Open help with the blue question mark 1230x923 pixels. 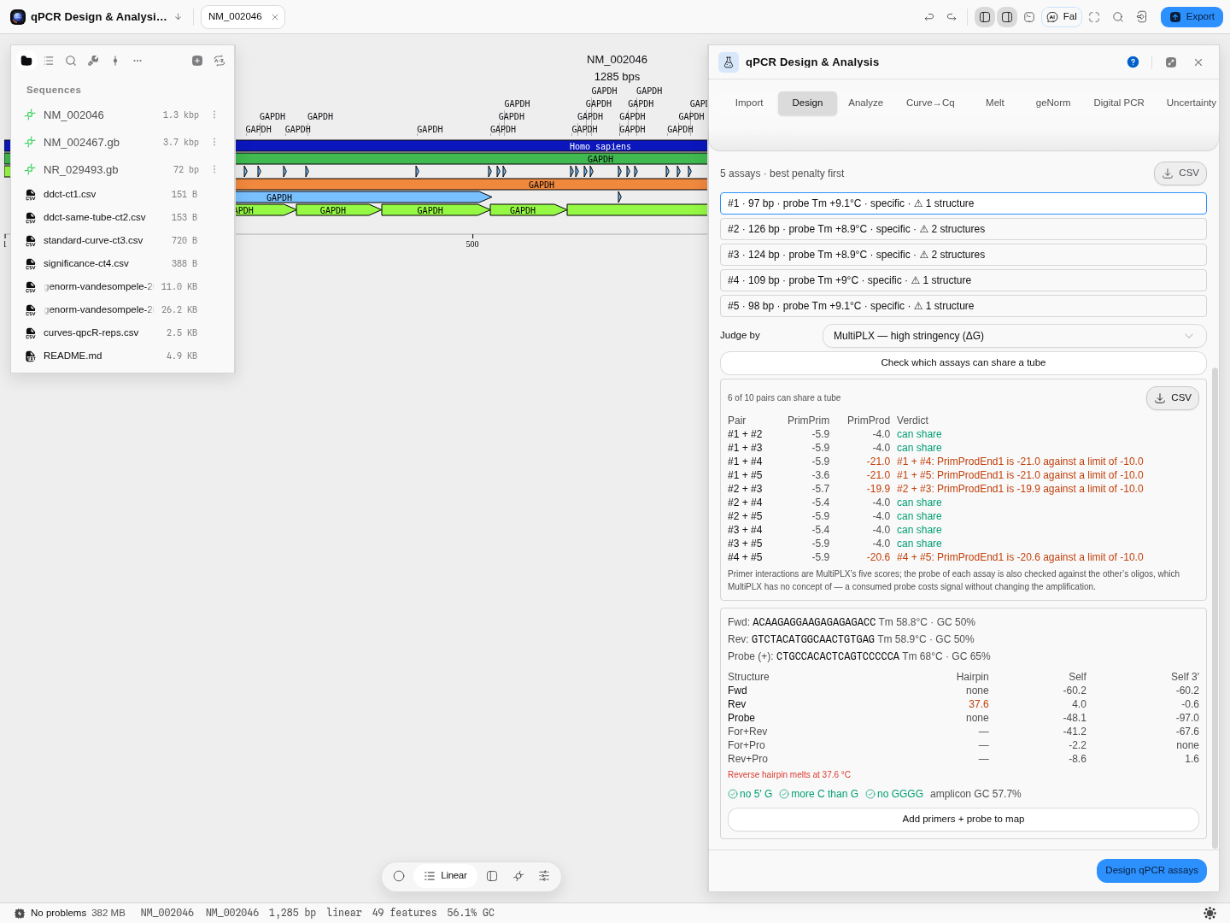[x=1133, y=62]
